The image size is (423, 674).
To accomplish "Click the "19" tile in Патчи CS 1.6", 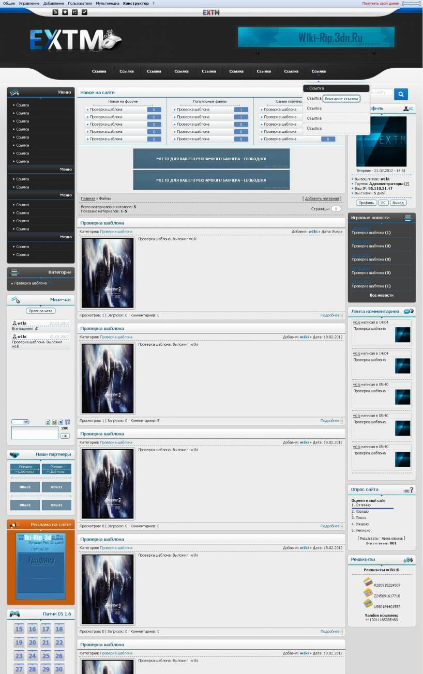I will coord(19,642).
